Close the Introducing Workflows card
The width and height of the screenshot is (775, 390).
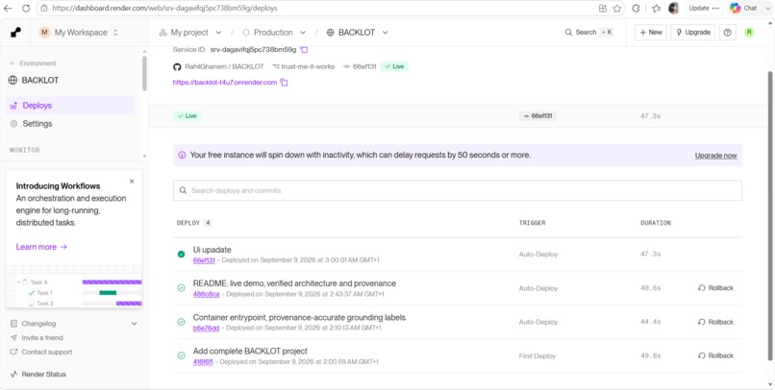132,182
